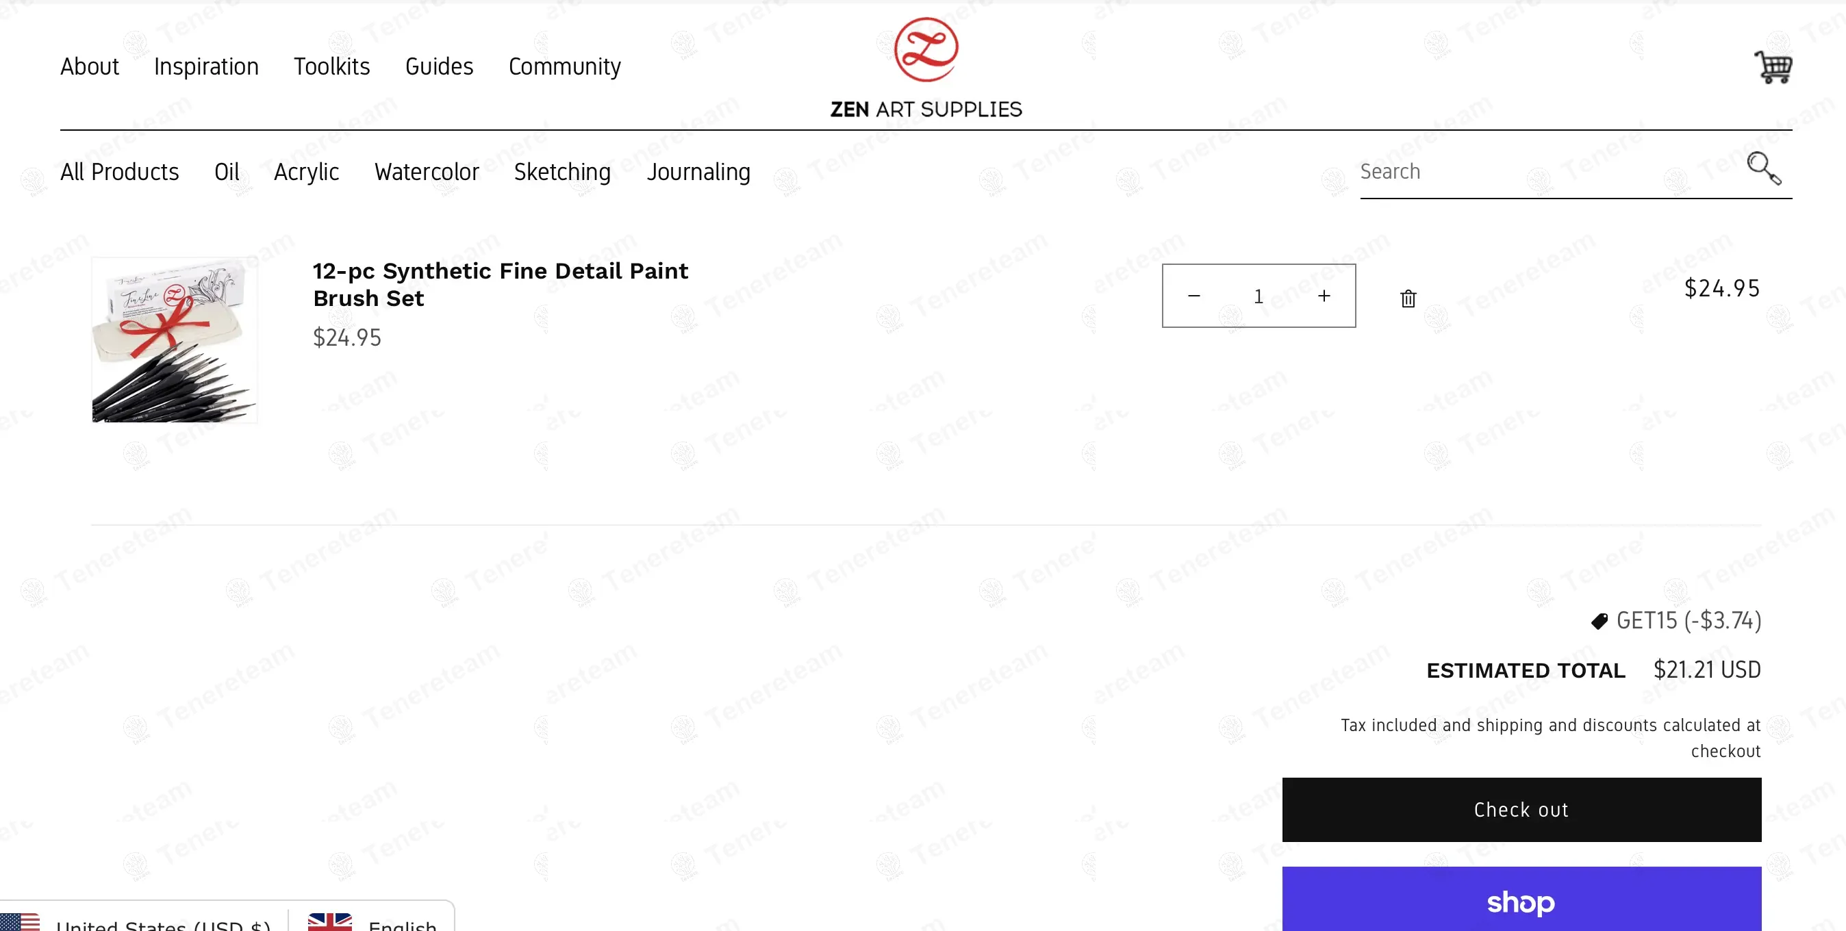Pay with the Shop button
Screen dimensions: 1846x931
pyautogui.click(x=1521, y=900)
